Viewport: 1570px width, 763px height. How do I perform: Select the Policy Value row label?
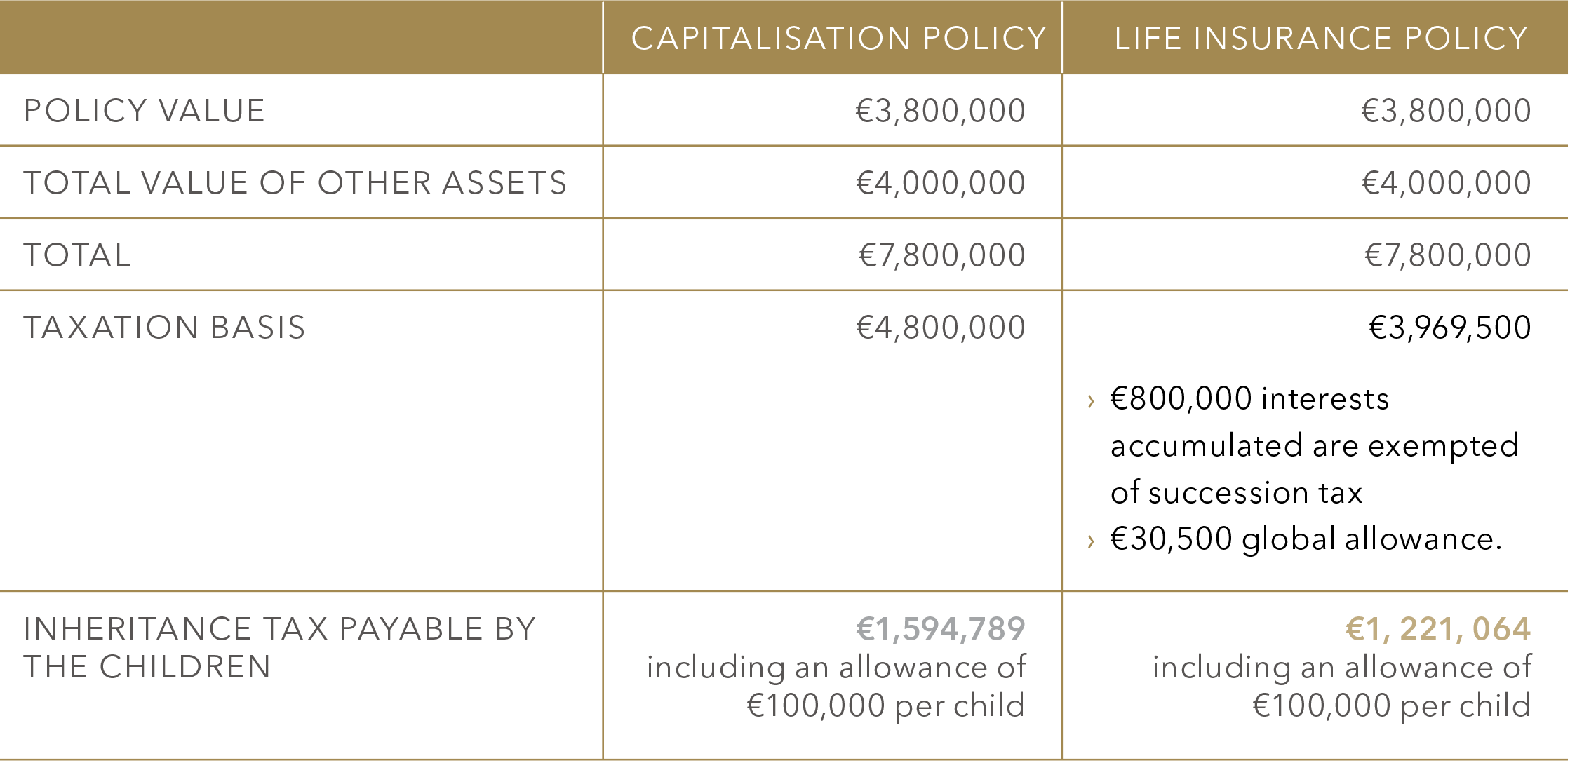tap(145, 111)
